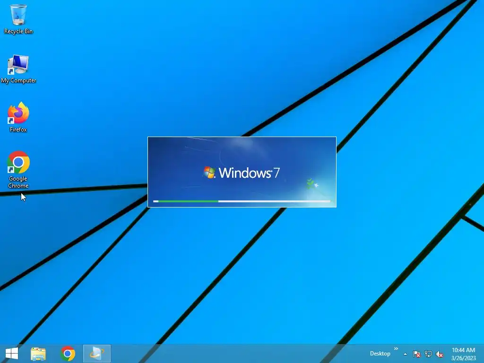The height and width of the screenshot is (363, 484).
Task: Open File Explorer from the taskbar
Action: (x=38, y=354)
